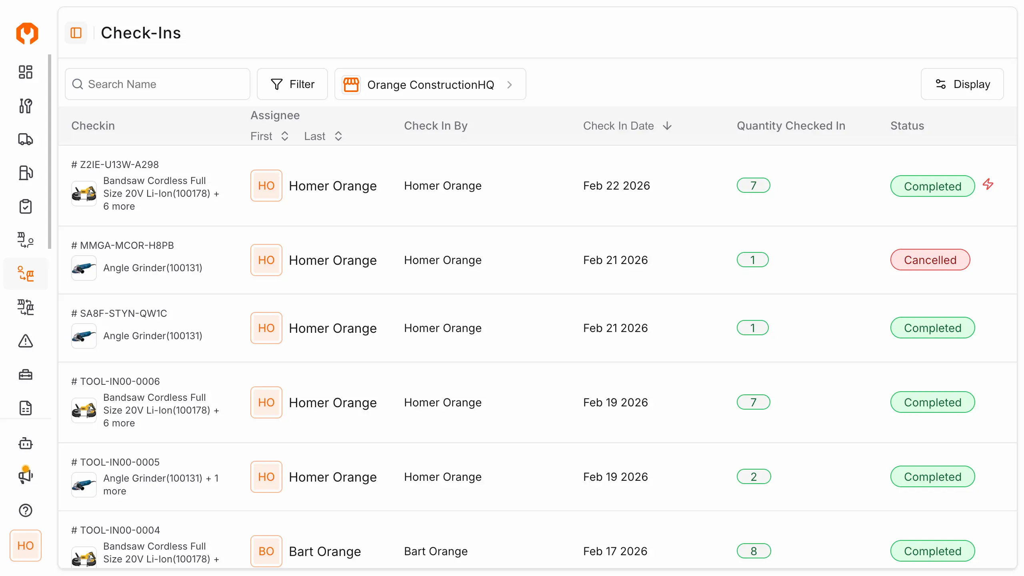Select the Tools icon in the sidebar
This screenshot has width=1024, height=576.
[x=26, y=106]
